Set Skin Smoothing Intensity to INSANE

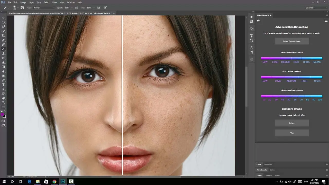(x=317, y=62)
